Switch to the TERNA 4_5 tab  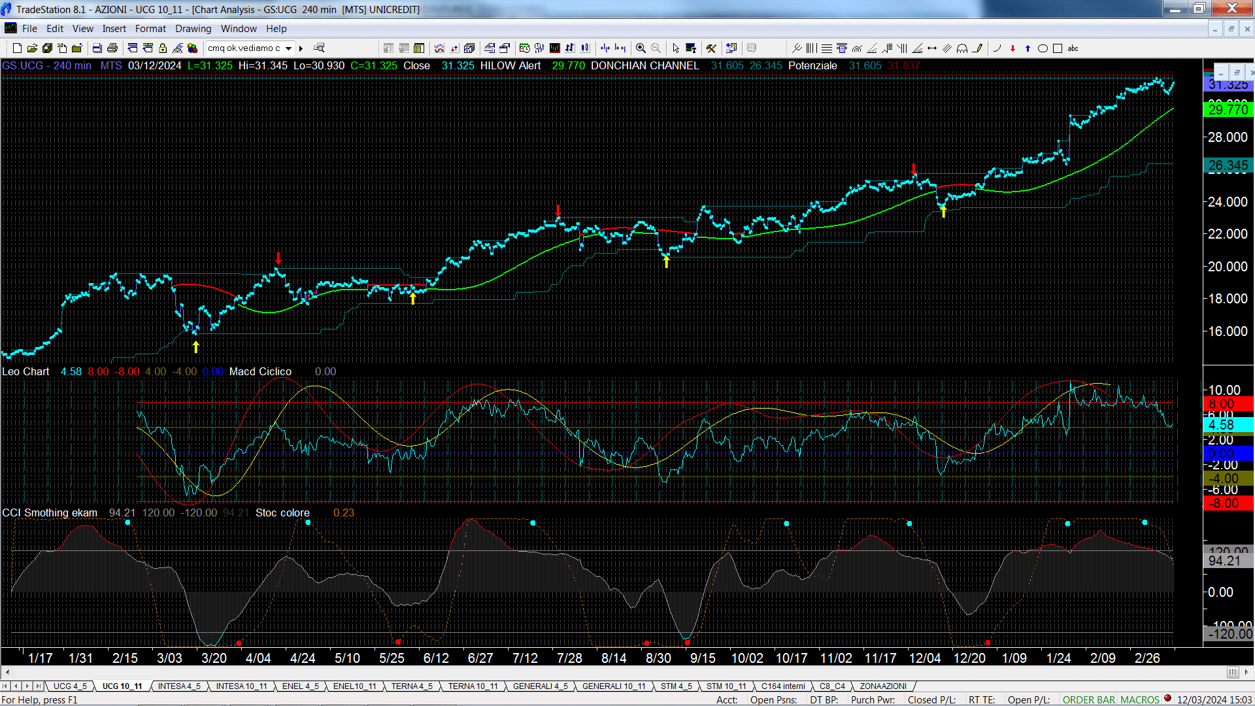tap(412, 686)
